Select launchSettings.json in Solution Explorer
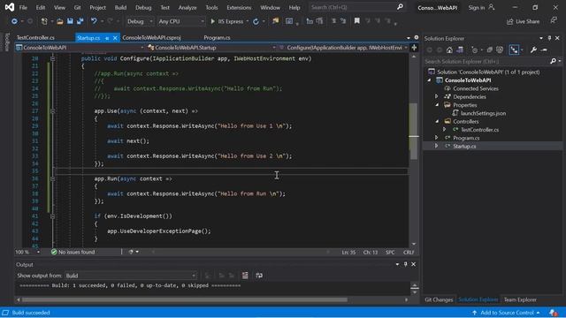 483,113
